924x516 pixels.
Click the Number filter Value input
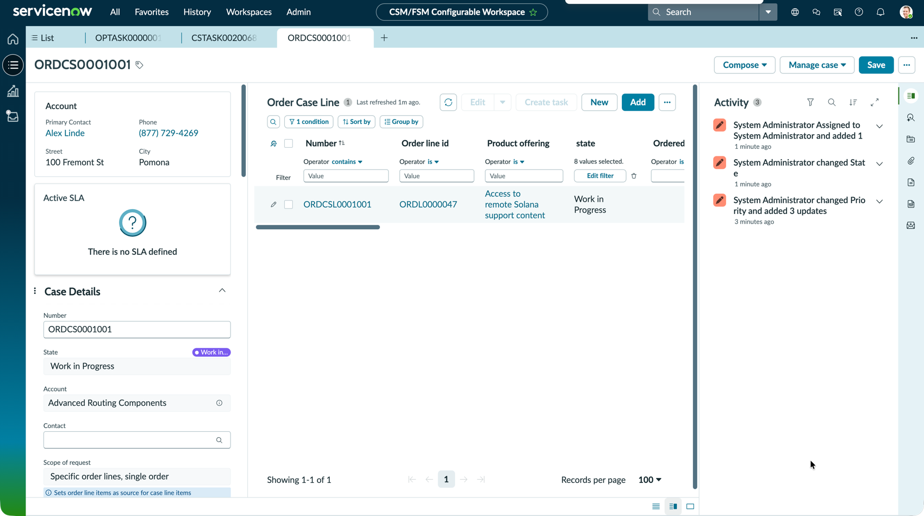tap(346, 176)
